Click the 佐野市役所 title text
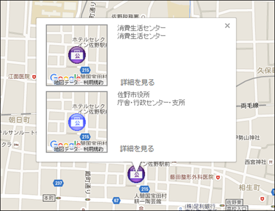The width and height of the screenshot is (275, 211). [133, 95]
